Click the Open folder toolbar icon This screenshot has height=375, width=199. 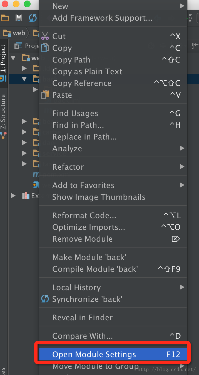(5, 18)
